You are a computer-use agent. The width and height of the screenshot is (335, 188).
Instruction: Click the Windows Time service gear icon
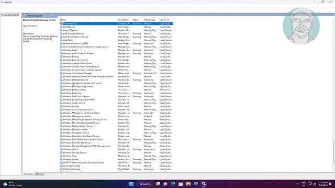(61, 156)
